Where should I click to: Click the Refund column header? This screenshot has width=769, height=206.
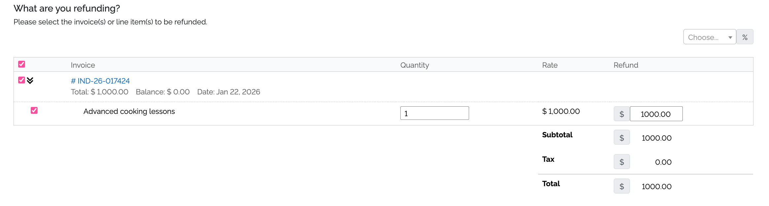tap(626, 65)
